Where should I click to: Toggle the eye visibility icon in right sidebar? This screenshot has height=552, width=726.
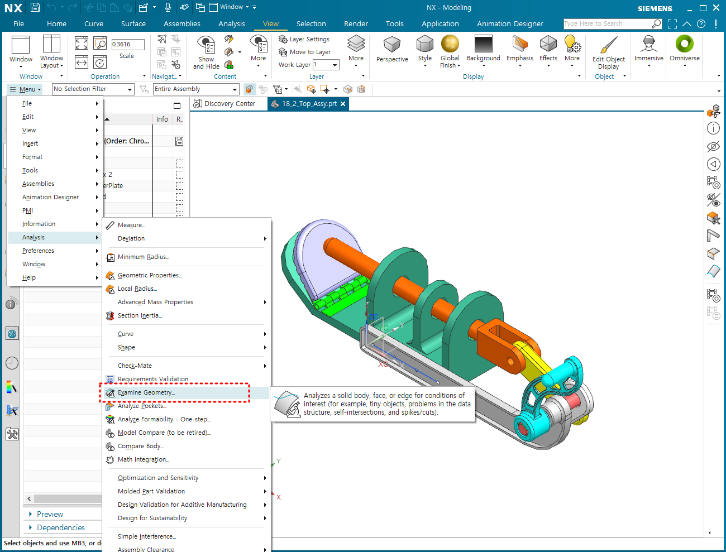713,147
